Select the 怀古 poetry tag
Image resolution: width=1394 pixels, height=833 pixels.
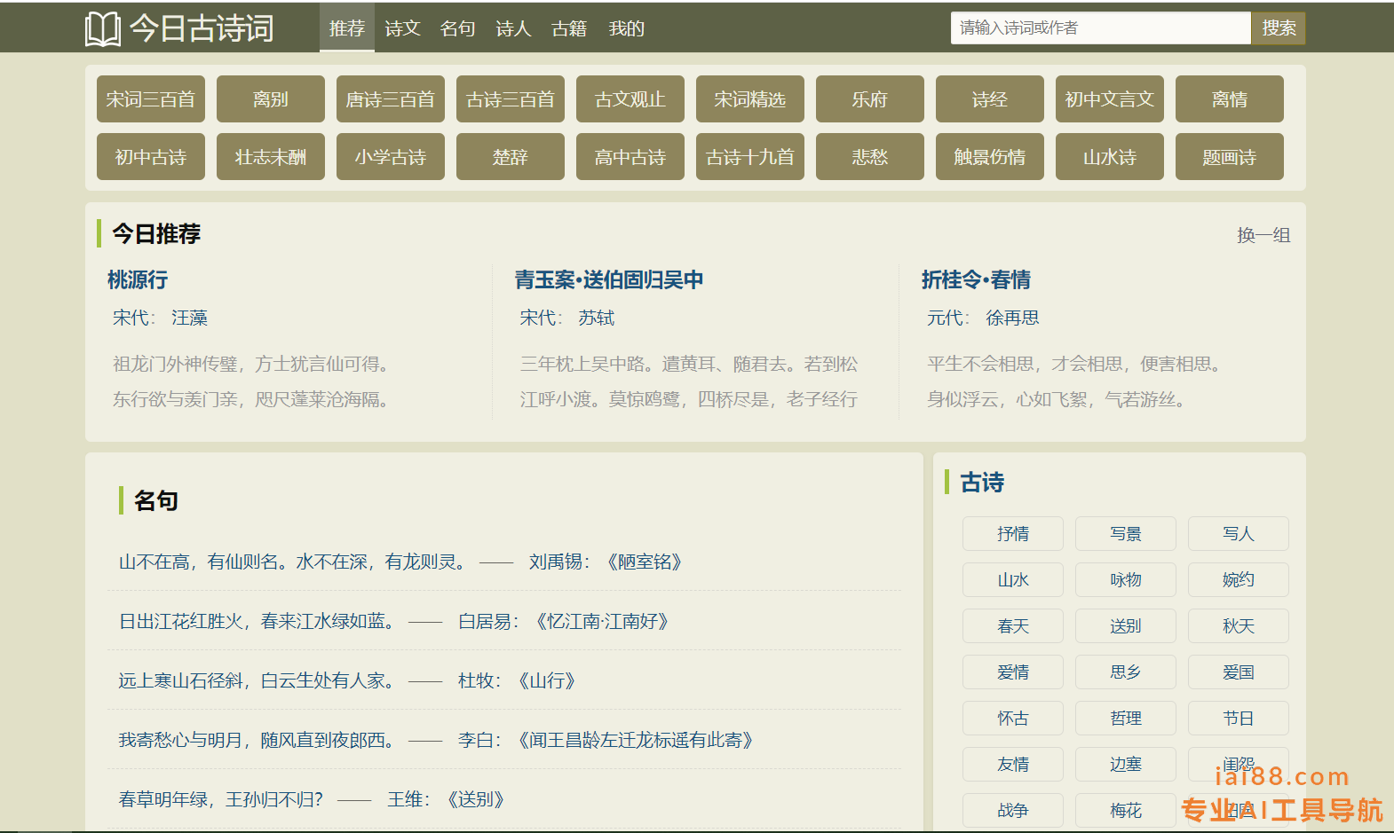pyautogui.click(x=1013, y=718)
